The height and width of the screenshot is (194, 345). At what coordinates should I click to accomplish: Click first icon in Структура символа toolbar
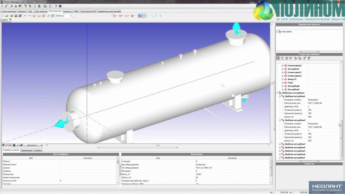[278, 58]
